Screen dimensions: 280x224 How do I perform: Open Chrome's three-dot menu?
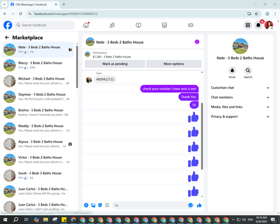click(275, 14)
